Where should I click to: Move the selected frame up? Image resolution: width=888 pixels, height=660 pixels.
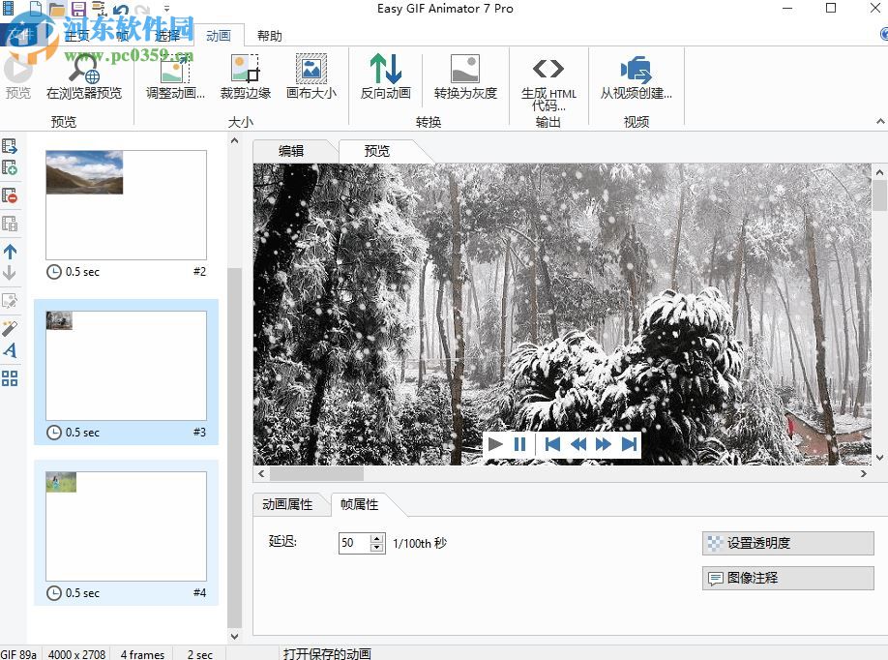point(9,254)
